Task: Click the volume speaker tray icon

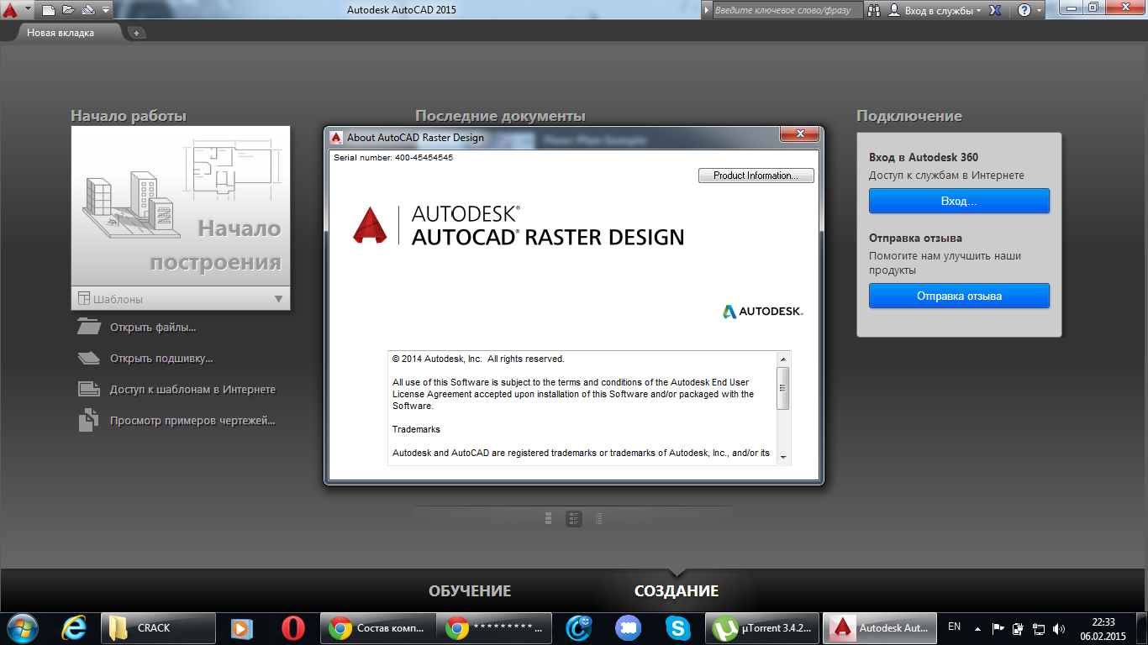Action: click(1059, 628)
